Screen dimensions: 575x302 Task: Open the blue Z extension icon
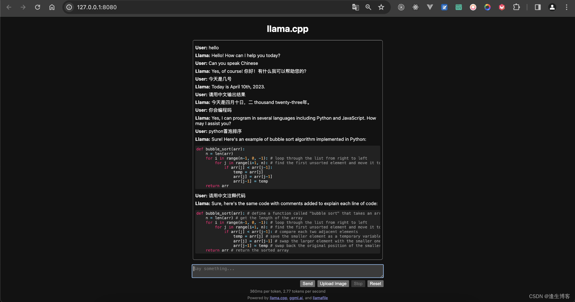pos(444,7)
